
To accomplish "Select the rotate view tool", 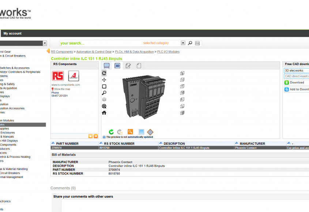I will (x=104, y=73).
